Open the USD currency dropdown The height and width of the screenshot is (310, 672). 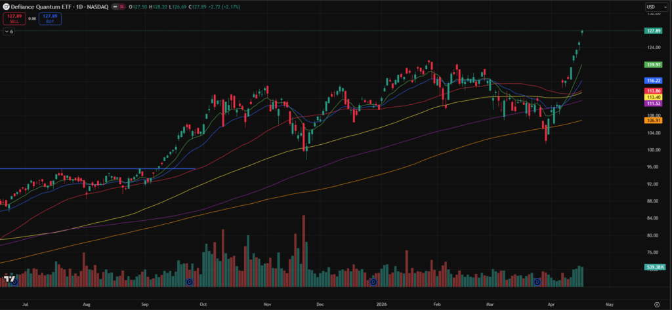point(652,7)
